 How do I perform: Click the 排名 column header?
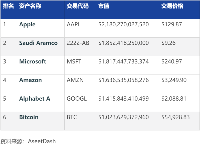coord(8,6)
